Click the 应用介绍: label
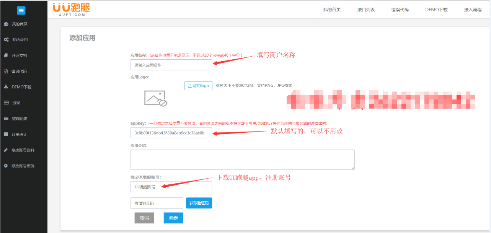 pos(139,145)
